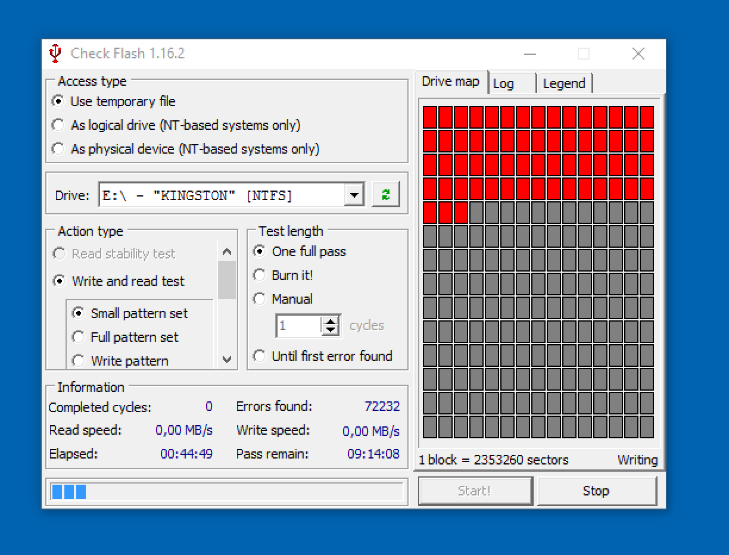Screen dimensions: 729x555
Task: Click the Action type scrollbar thumb
Action: (x=227, y=280)
